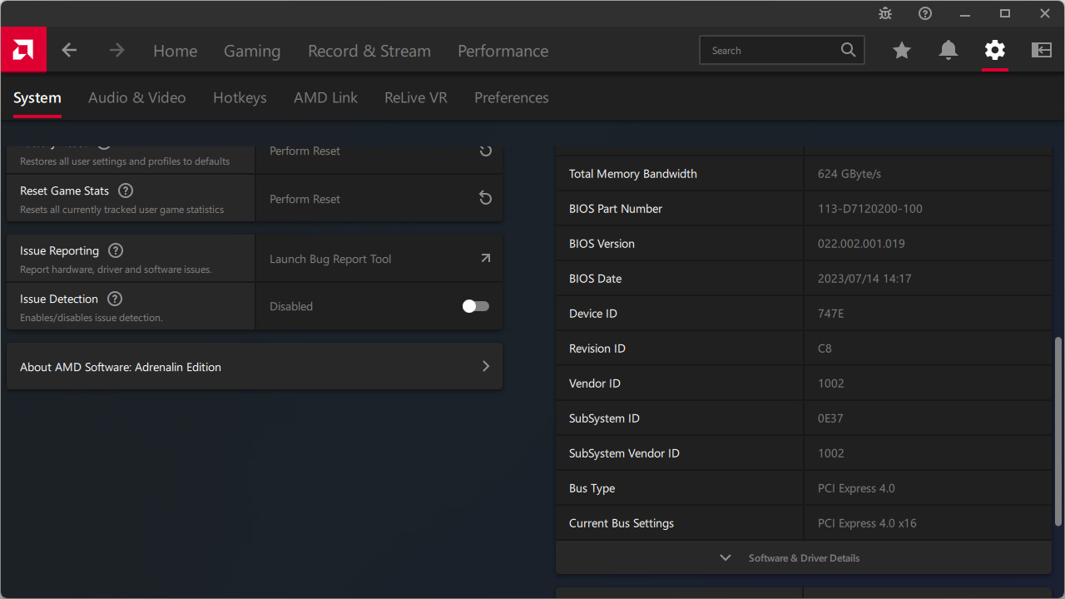1065x599 pixels.
Task: Click the sidebar panel toggle icon
Action: pyautogui.click(x=1042, y=51)
